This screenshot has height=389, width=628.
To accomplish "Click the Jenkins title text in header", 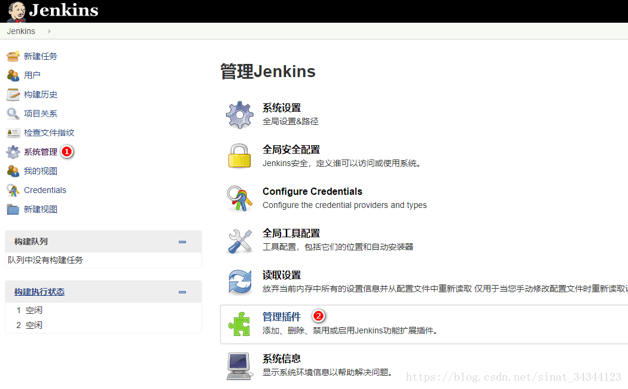I will (x=63, y=10).
